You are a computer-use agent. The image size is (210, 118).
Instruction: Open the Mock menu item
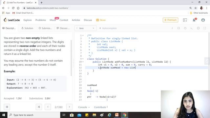pyautogui.click(x=52, y=20)
